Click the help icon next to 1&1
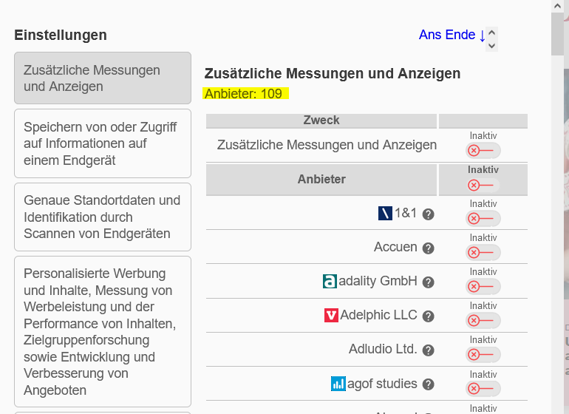 pos(428,214)
